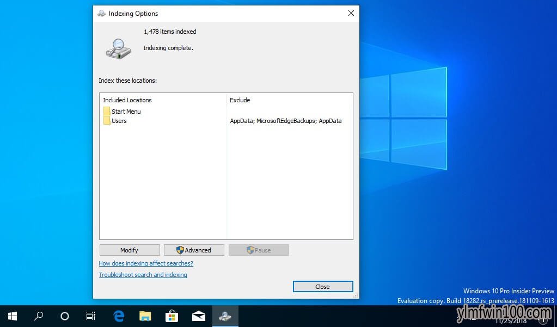Open Microsoft Store from taskbar
The image size is (557, 327).
172,316
